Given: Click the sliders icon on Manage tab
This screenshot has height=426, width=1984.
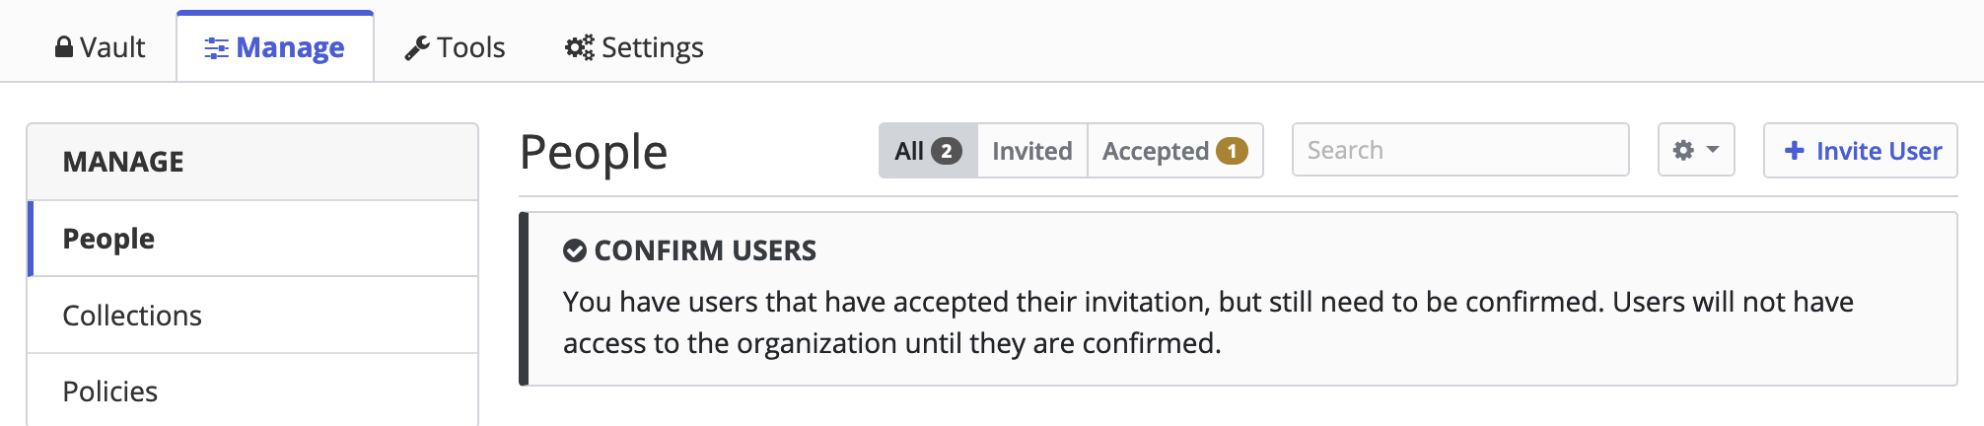Looking at the screenshot, I should coord(216,48).
